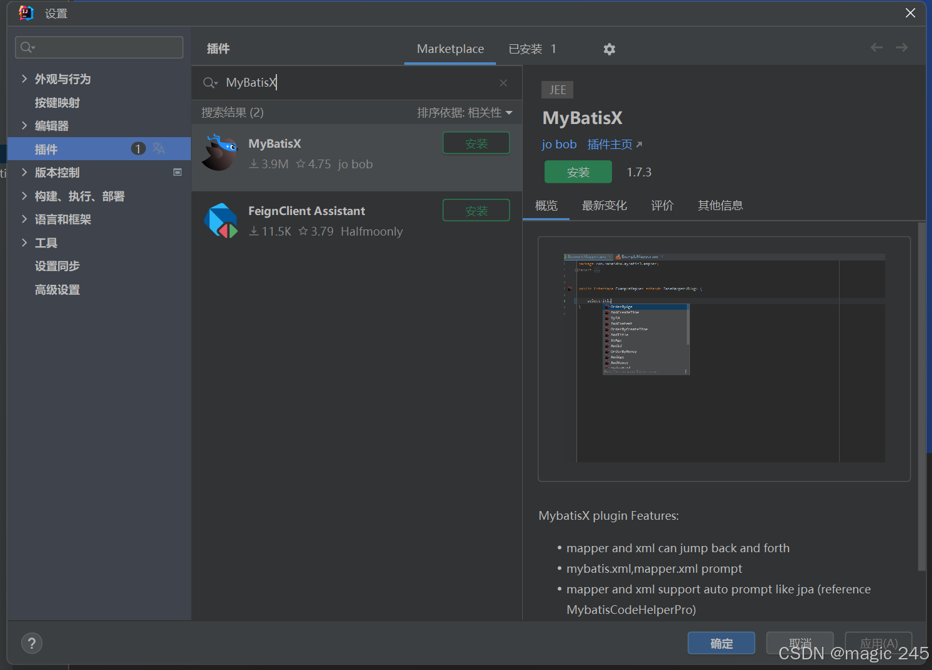Viewport: 932px width, 670px height.
Task: Click the MyBatisX plugin search field
Action: 356,83
